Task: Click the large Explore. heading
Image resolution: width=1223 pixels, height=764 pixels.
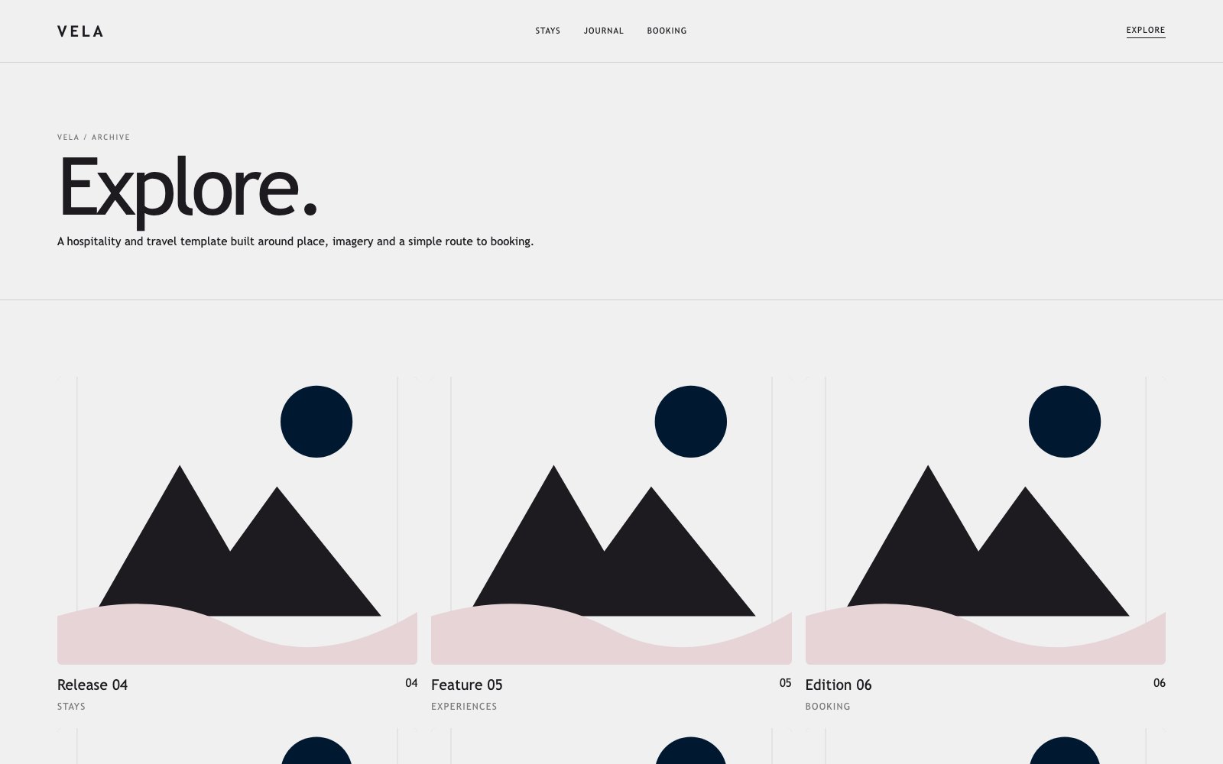Action: pyautogui.click(x=187, y=189)
